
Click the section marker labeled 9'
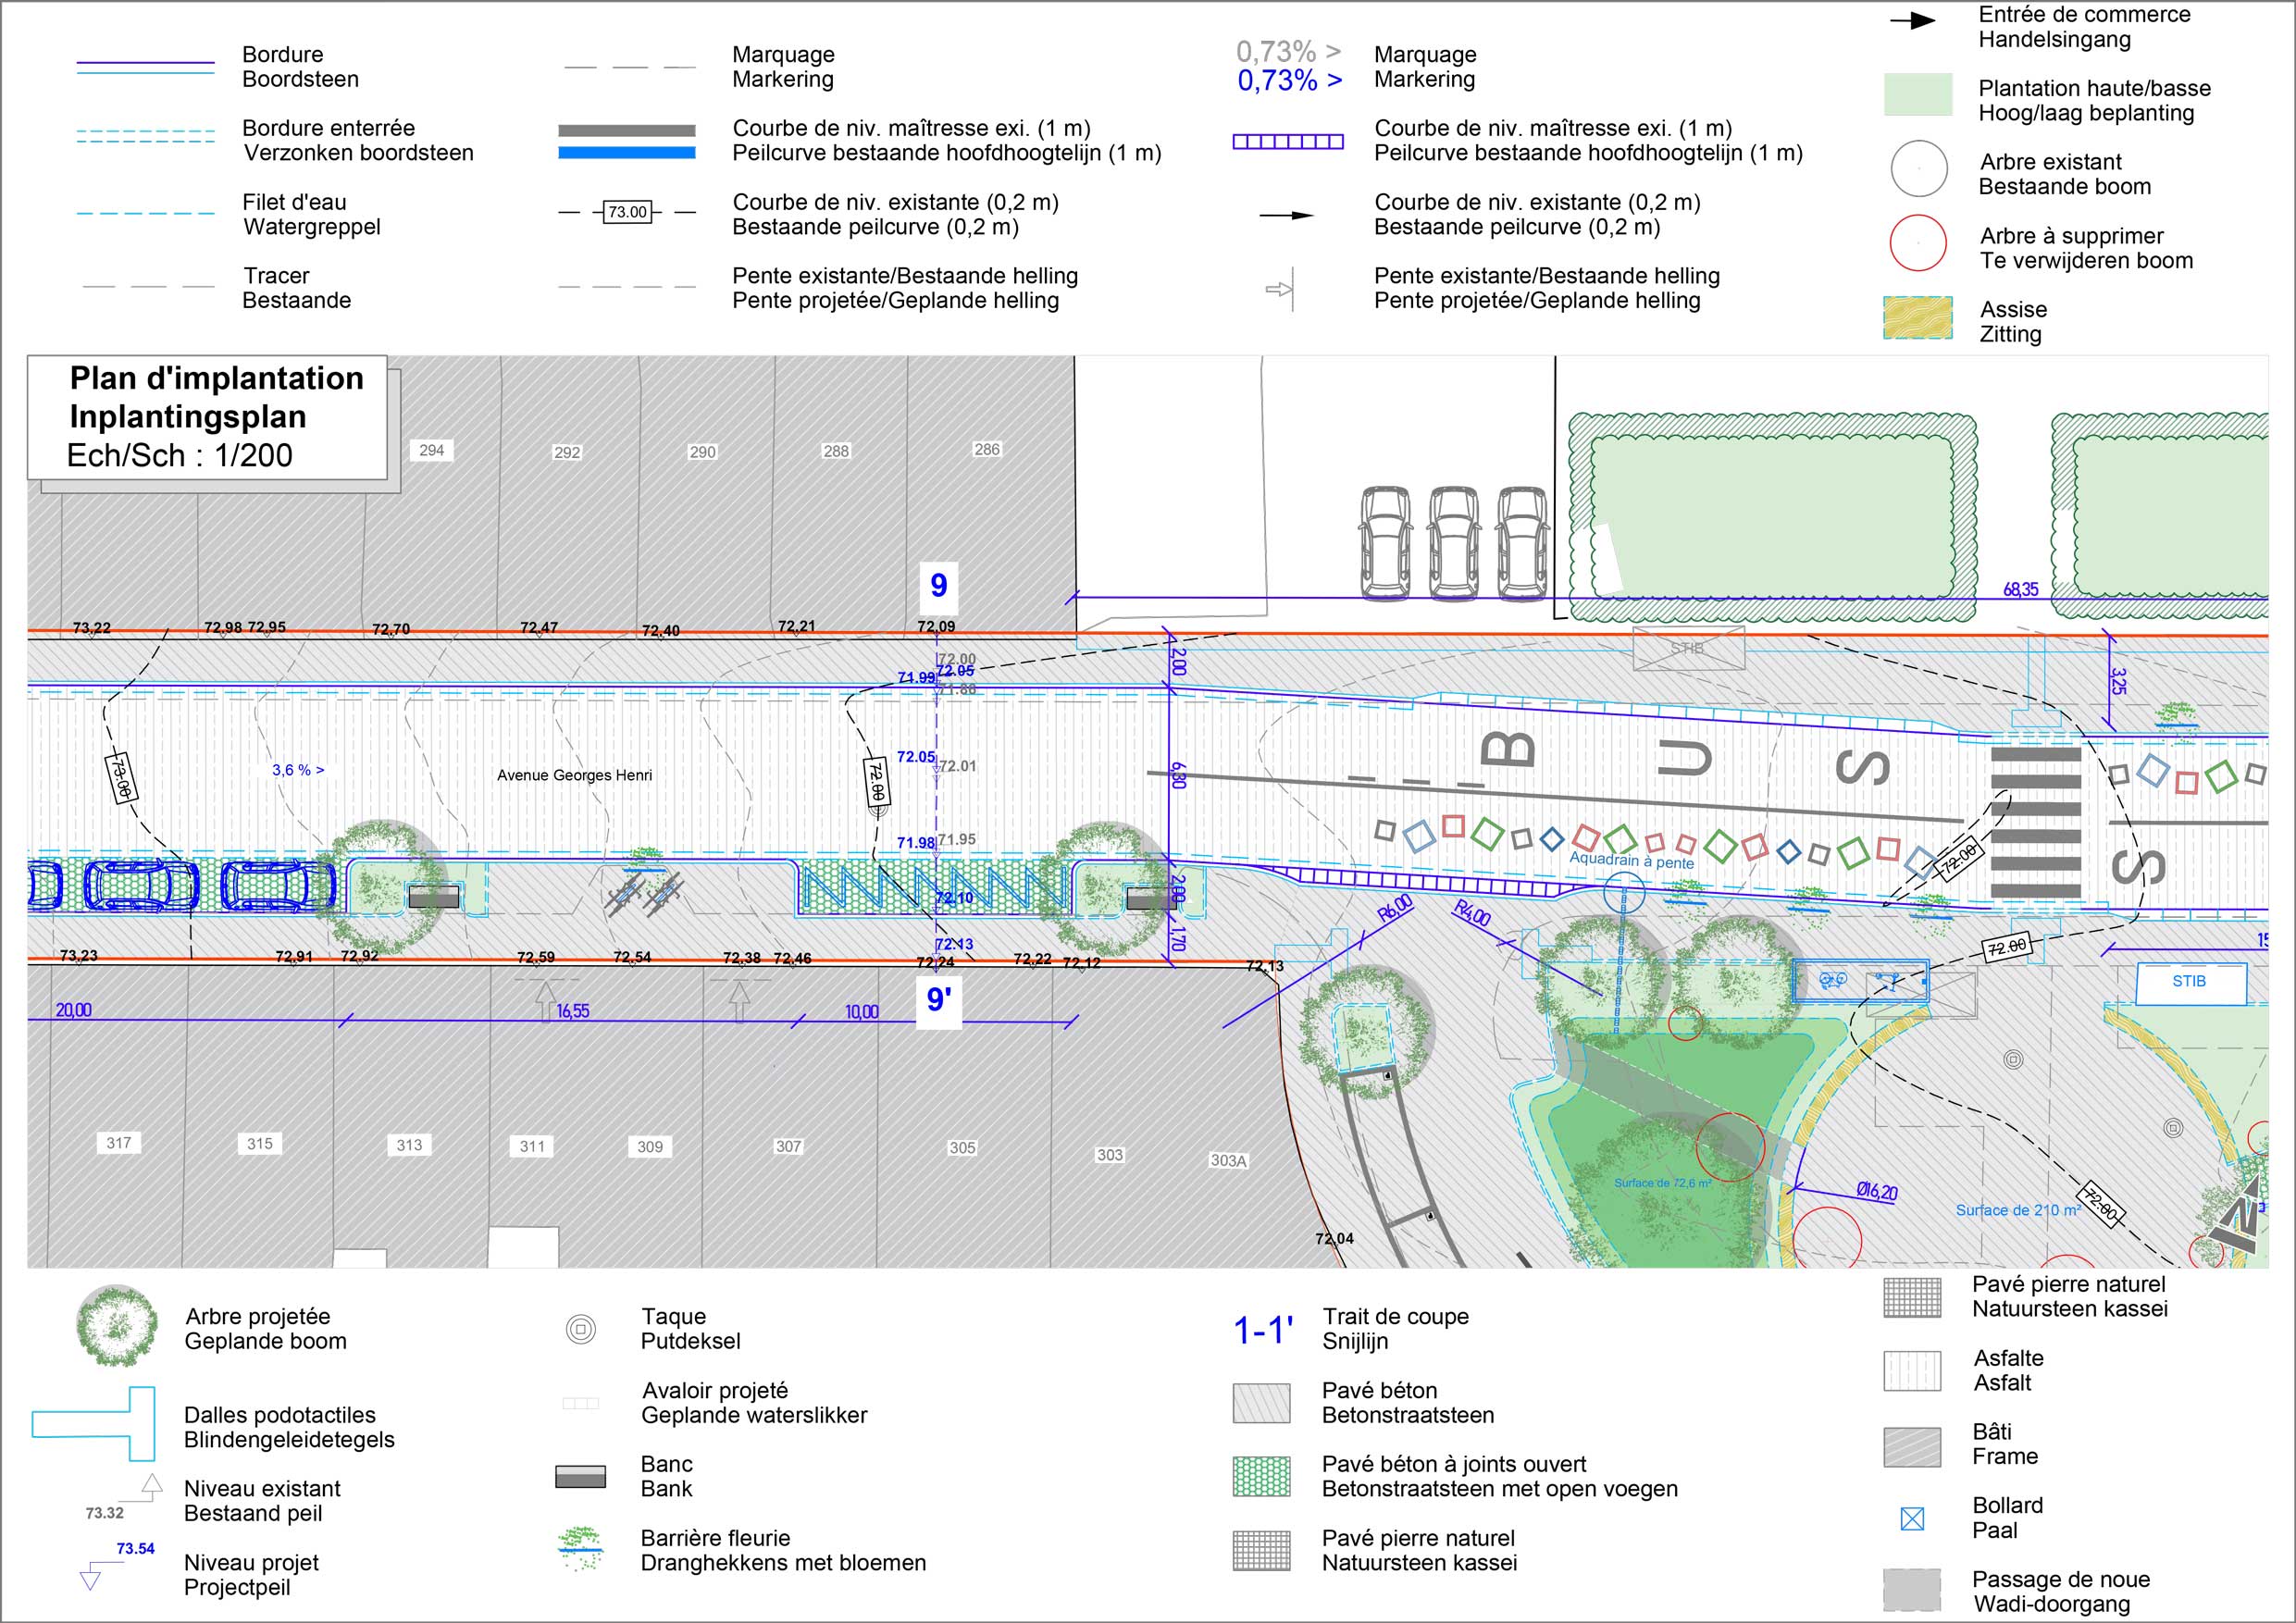[x=938, y=999]
